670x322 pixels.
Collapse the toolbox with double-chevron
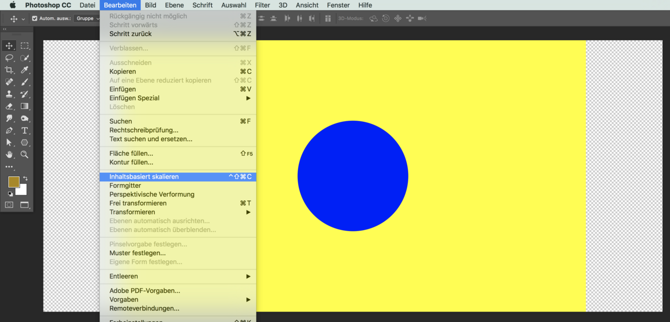pyautogui.click(x=5, y=29)
